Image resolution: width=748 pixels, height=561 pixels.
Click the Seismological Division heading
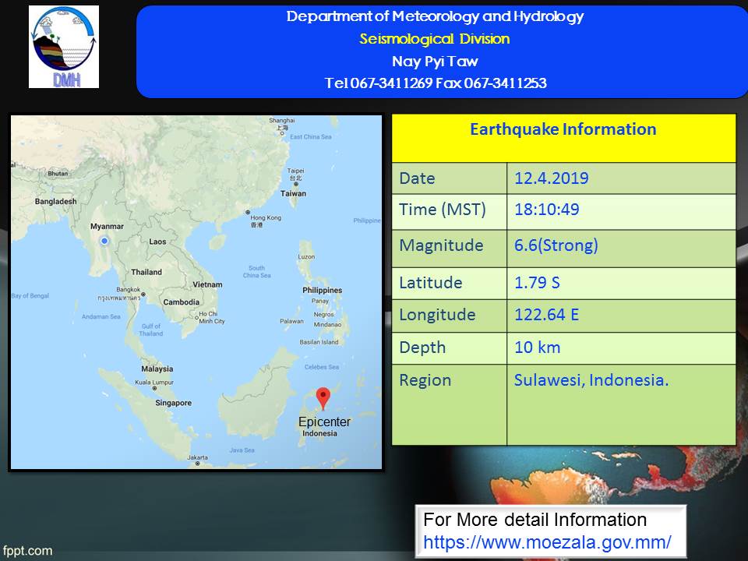(435, 39)
